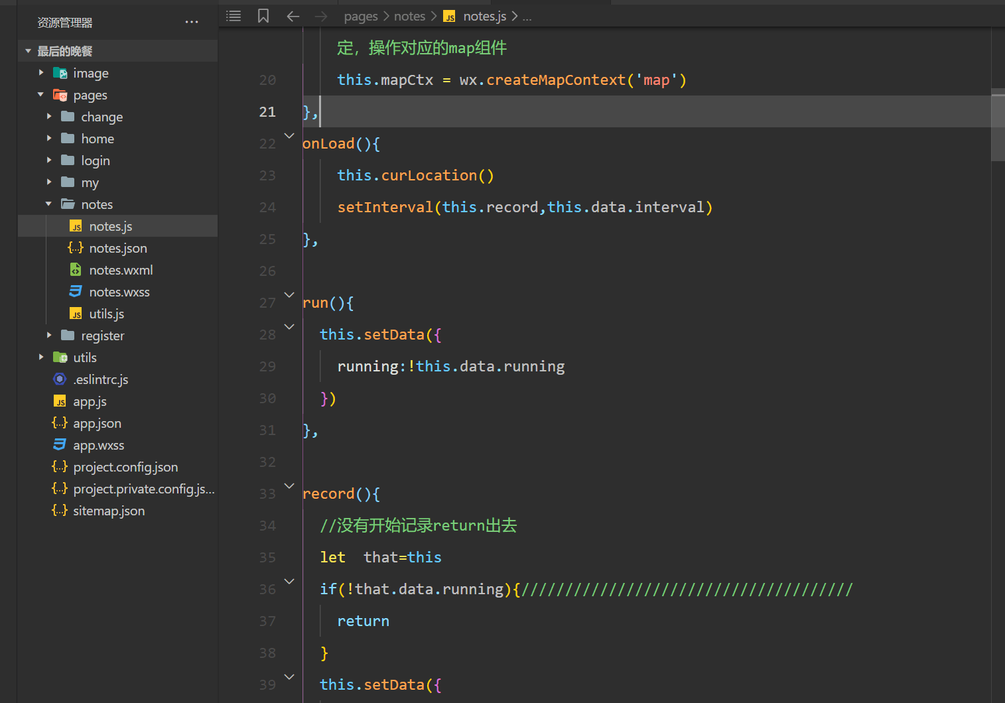This screenshot has width=1005, height=703.
Task: Collapse the pages folder arrow
Action: point(41,95)
